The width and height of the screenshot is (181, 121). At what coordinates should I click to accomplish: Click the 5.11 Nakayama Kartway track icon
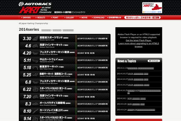[x=35, y=60]
